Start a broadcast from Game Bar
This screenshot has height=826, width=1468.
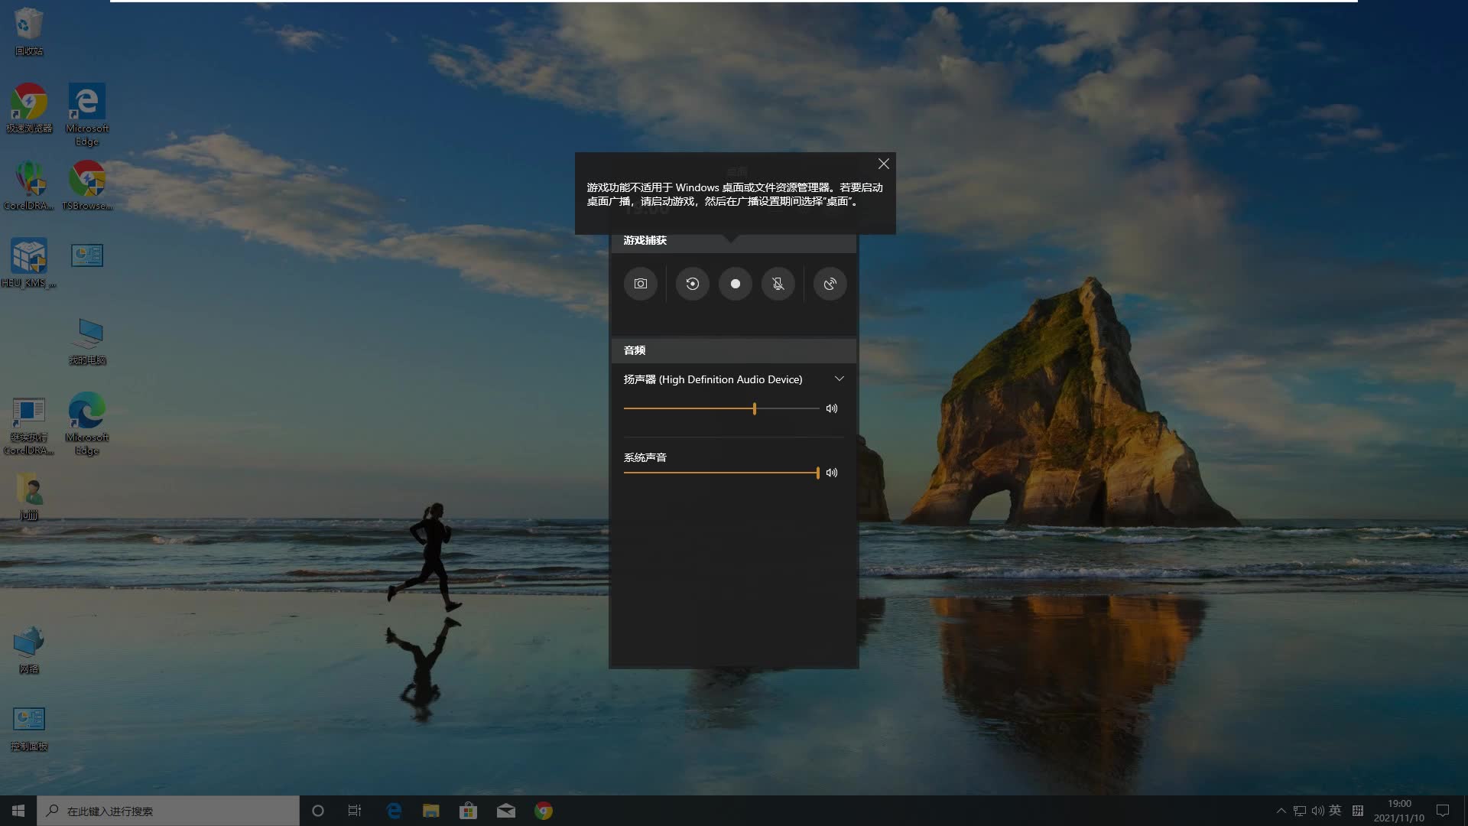pos(830,284)
